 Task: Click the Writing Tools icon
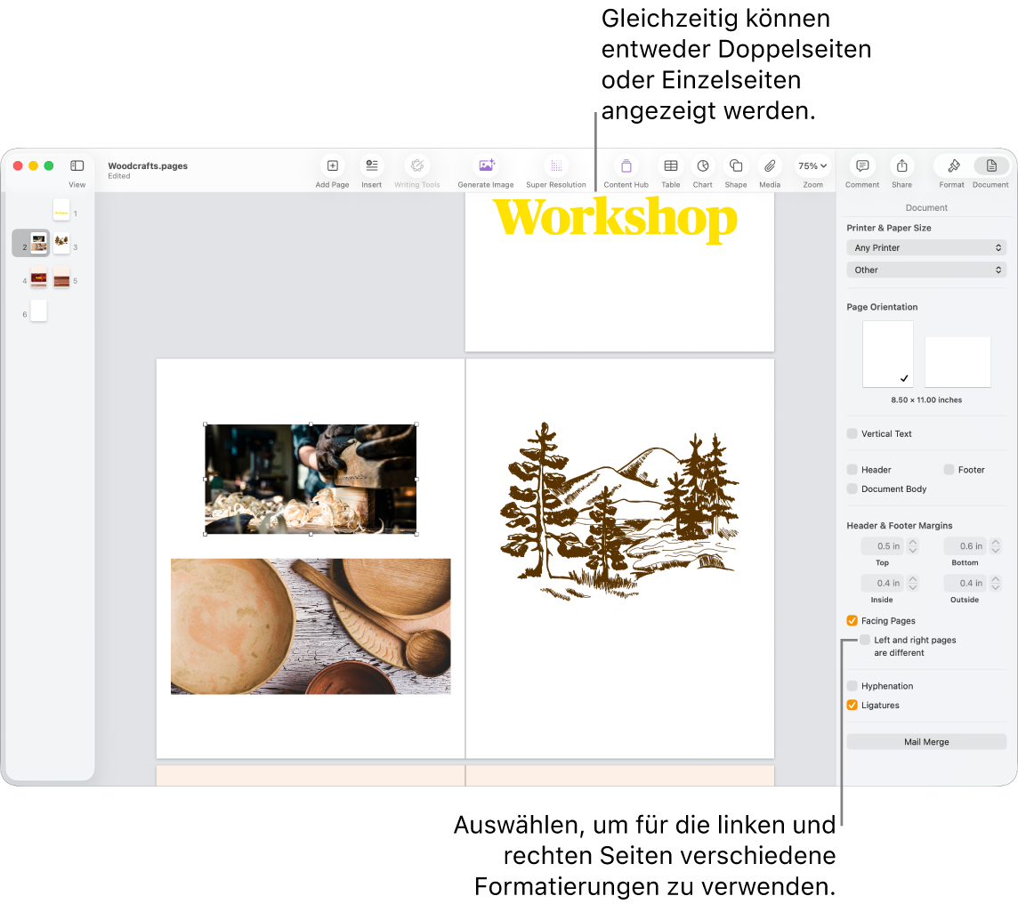(x=417, y=166)
